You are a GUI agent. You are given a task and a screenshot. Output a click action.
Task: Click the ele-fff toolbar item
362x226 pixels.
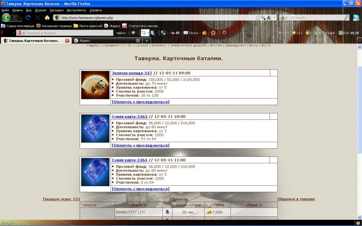[174, 33]
